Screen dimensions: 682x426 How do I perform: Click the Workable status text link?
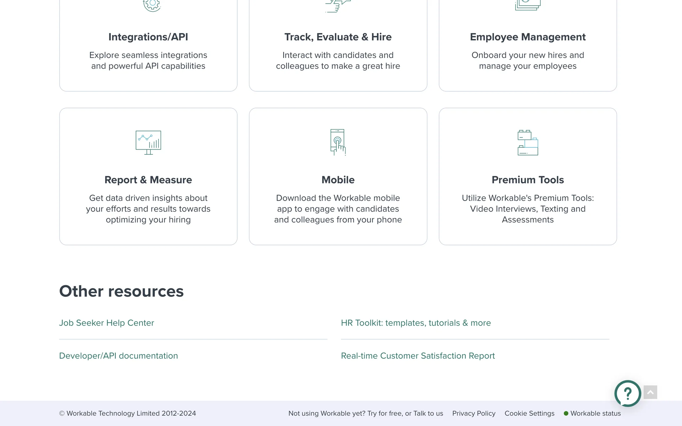(x=595, y=413)
